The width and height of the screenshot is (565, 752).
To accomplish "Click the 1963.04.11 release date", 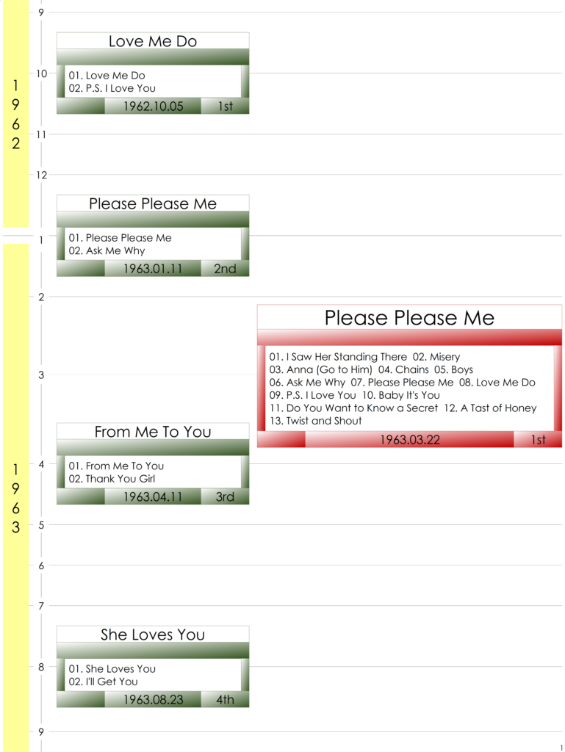I will [x=153, y=497].
